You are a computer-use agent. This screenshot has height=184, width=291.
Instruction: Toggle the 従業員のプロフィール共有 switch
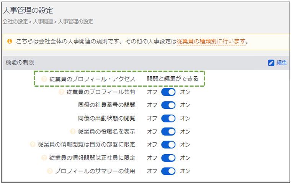pos(168,92)
